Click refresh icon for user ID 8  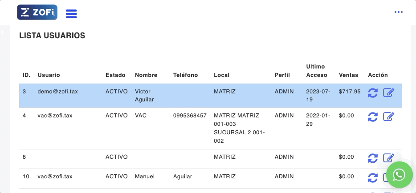[373, 158]
